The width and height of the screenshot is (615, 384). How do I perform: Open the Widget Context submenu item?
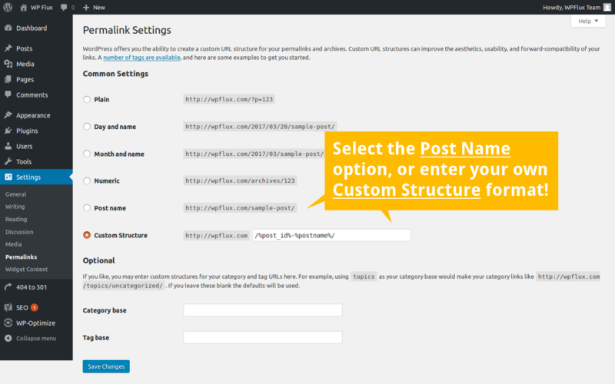click(x=26, y=270)
